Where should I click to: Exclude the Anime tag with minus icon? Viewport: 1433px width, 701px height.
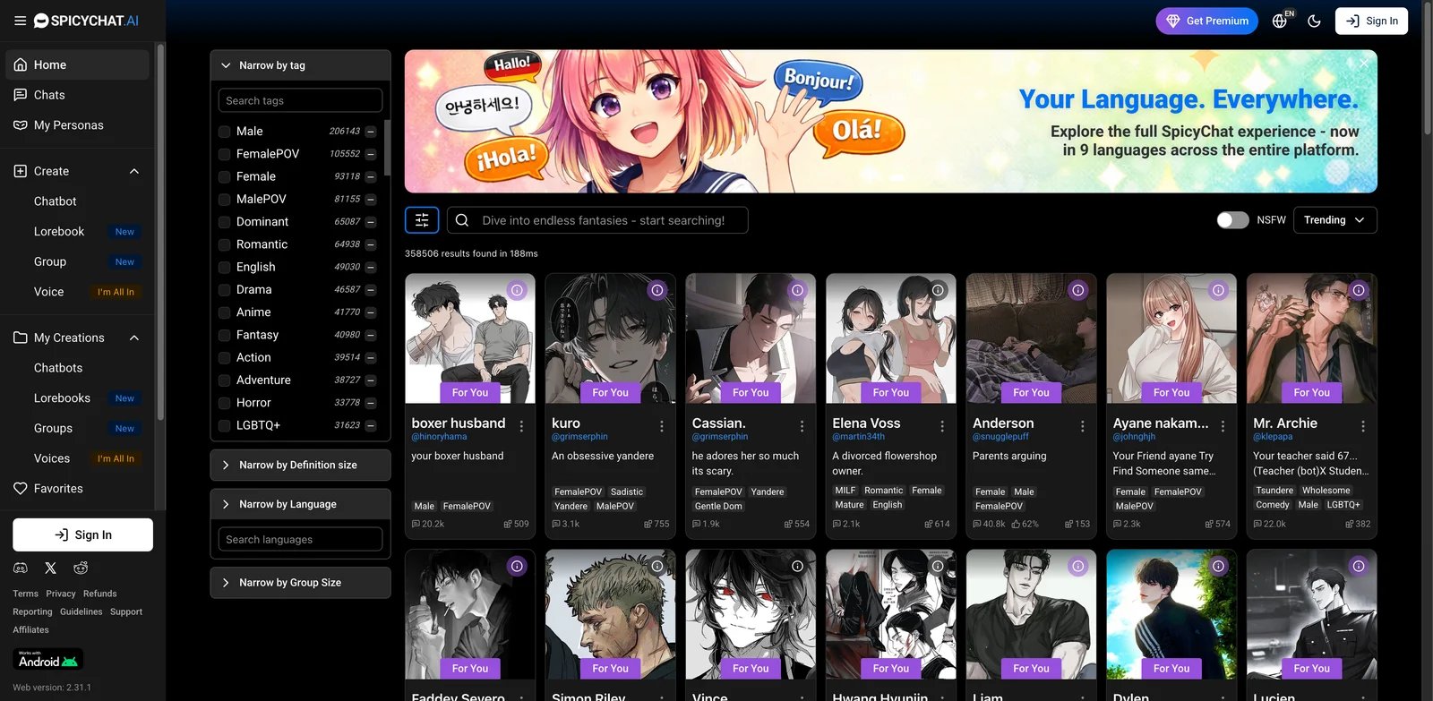[371, 312]
